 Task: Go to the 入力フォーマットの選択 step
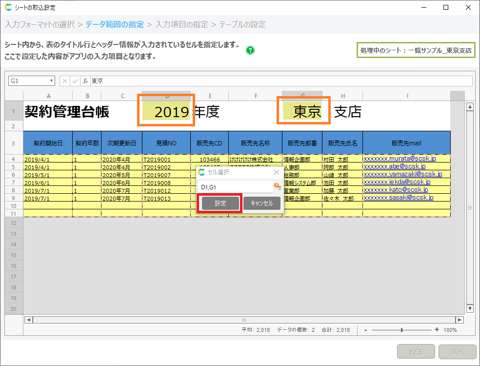40,24
